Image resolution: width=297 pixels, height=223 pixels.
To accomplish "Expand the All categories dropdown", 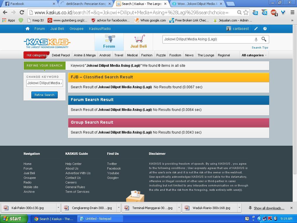I will [x=254, y=55].
